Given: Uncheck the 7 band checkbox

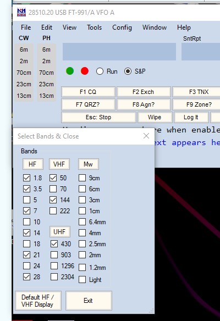Looking at the screenshot, I should 26,211.
